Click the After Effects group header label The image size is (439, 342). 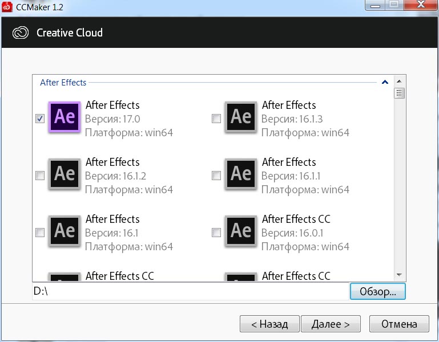click(63, 83)
